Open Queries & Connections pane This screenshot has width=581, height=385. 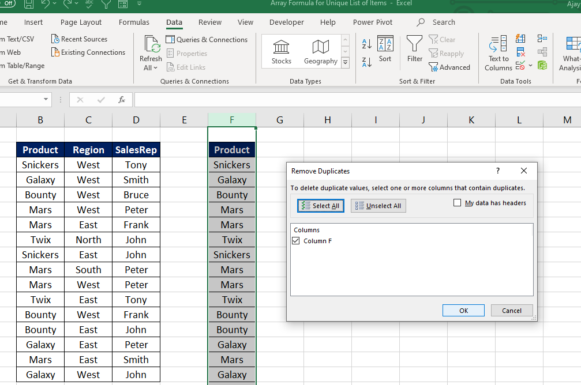click(x=207, y=40)
